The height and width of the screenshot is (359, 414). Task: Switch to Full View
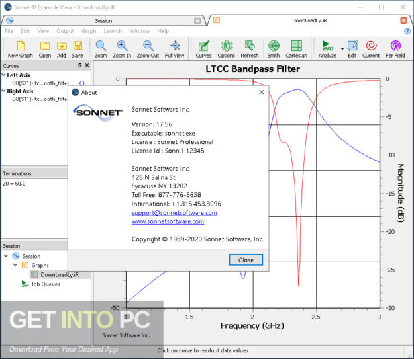point(174,49)
